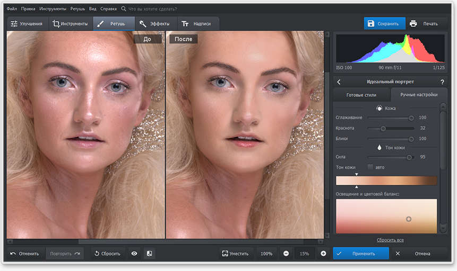This screenshot has width=457, height=271.
Task: Select the Ретушь toolbar tab
Action: pyautogui.click(x=114, y=23)
